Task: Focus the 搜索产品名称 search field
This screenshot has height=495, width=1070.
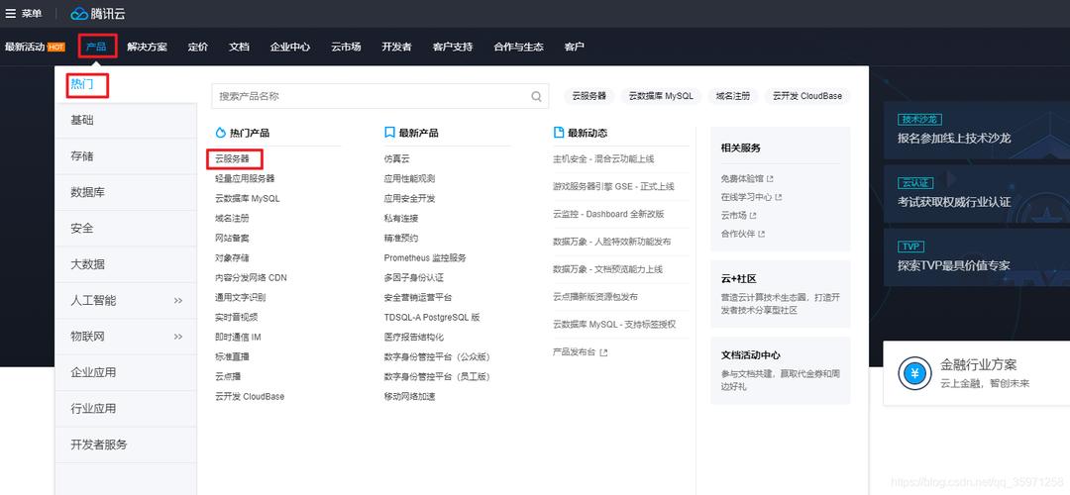Action: tap(380, 96)
